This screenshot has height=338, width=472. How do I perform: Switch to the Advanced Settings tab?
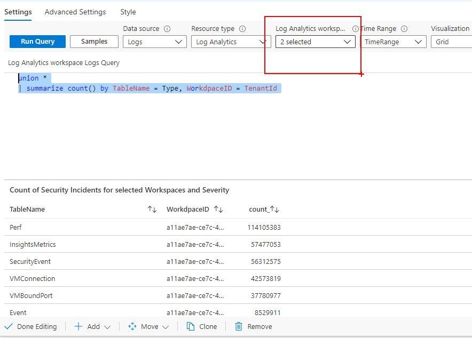tap(75, 12)
